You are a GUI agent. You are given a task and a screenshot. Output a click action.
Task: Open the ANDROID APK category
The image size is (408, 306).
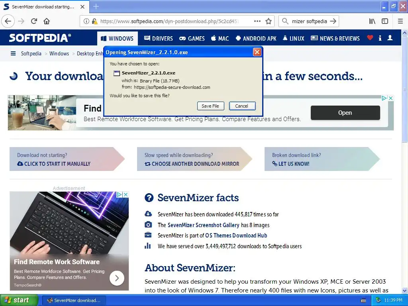click(256, 39)
